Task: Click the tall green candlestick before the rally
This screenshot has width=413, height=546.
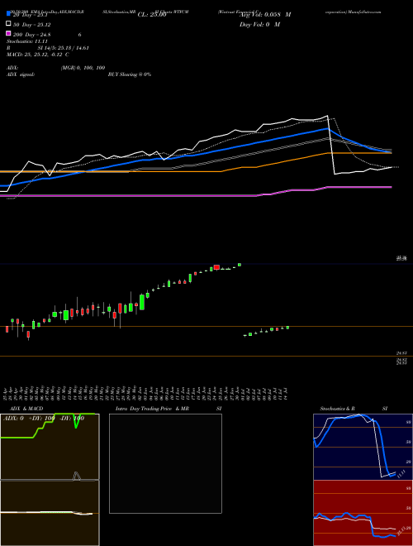Action: 142,302
